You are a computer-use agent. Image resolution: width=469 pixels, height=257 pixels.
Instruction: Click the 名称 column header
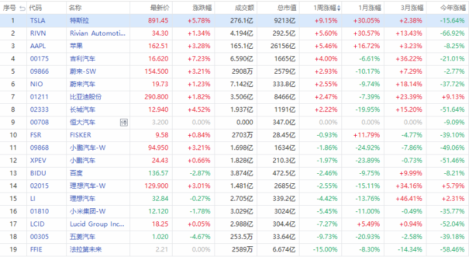[75, 8]
